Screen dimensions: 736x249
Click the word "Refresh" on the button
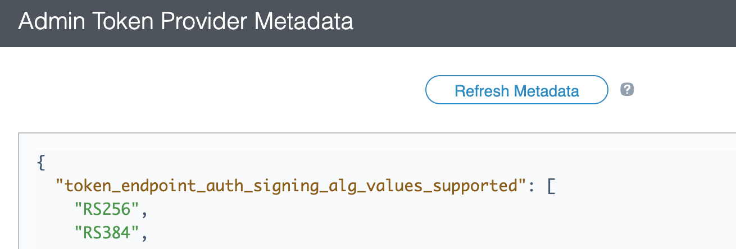[x=481, y=90]
